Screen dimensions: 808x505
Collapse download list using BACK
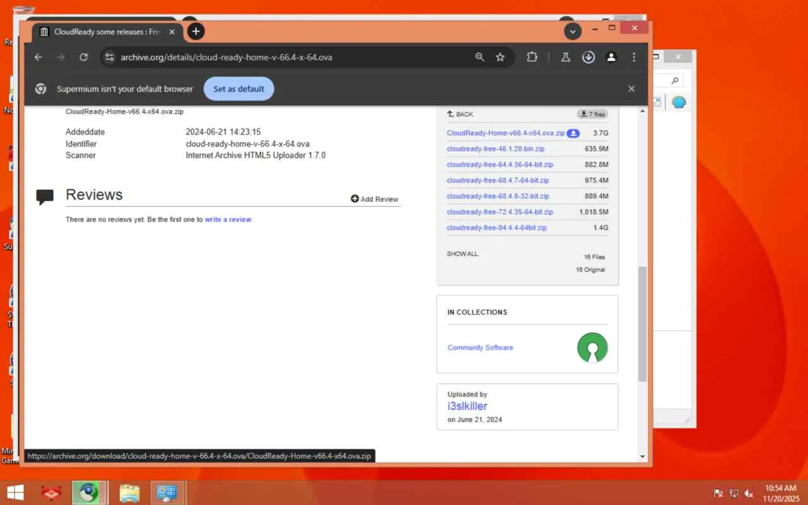(x=460, y=114)
